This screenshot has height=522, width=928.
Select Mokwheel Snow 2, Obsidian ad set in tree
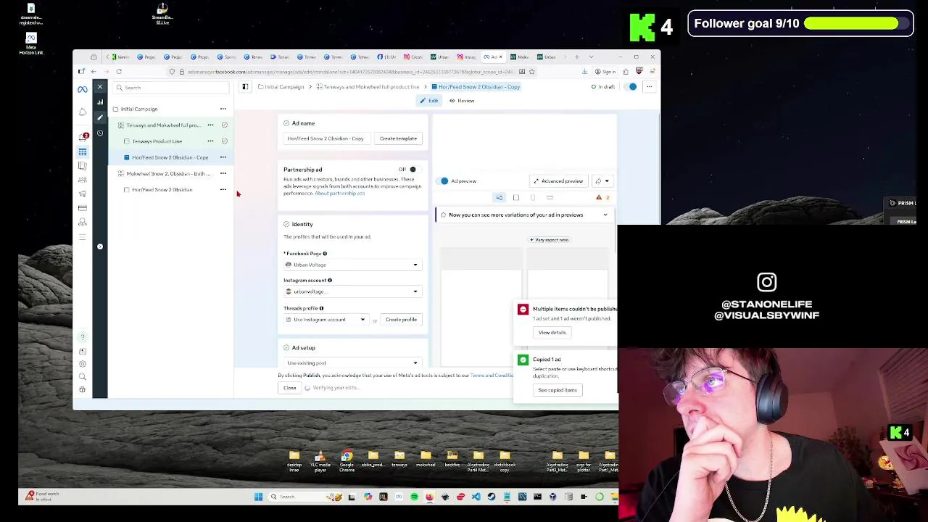168,174
